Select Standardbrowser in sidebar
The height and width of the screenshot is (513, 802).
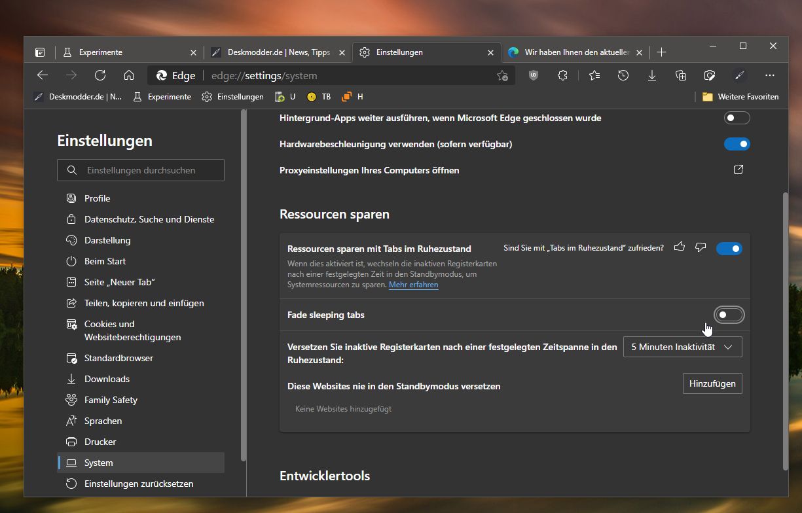point(141,358)
